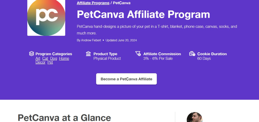
Task: Click the PetCanva Affiliate Program heading
Action: coord(143,14)
